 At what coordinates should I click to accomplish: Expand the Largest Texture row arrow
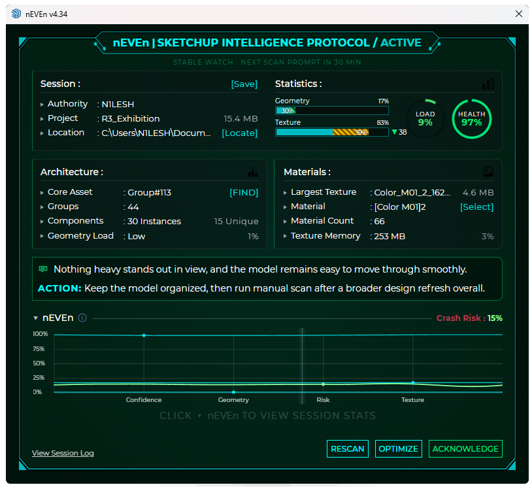click(x=286, y=193)
